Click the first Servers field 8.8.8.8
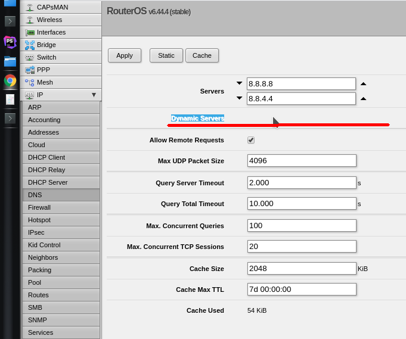Screen dimensions: 406x339 tap(302, 84)
